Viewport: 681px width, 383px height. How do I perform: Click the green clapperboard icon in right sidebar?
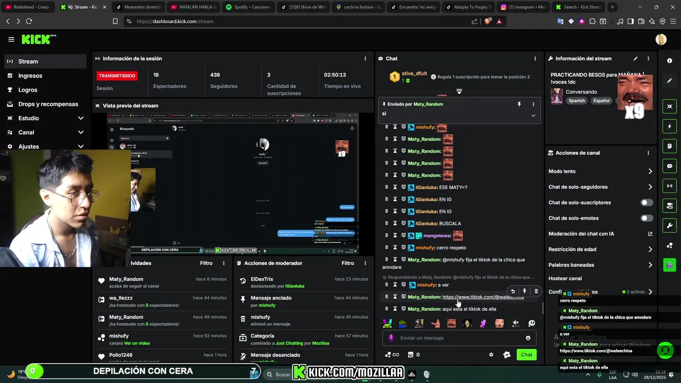[x=669, y=265]
